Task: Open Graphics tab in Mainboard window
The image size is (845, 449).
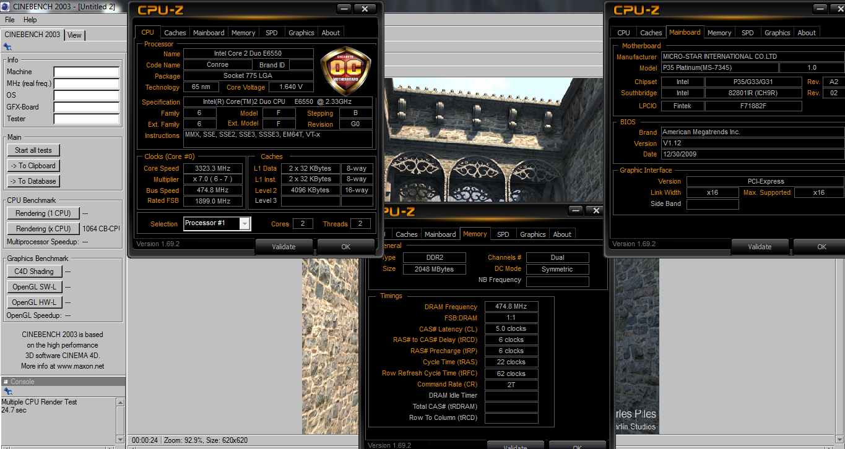Action: pyautogui.click(x=778, y=33)
